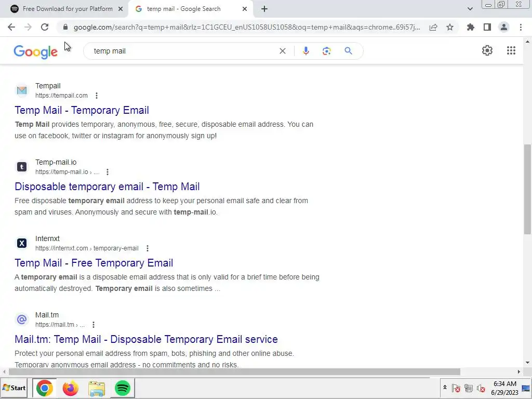
Task: Open the Chrome profile avatar
Action: (x=504, y=27)
